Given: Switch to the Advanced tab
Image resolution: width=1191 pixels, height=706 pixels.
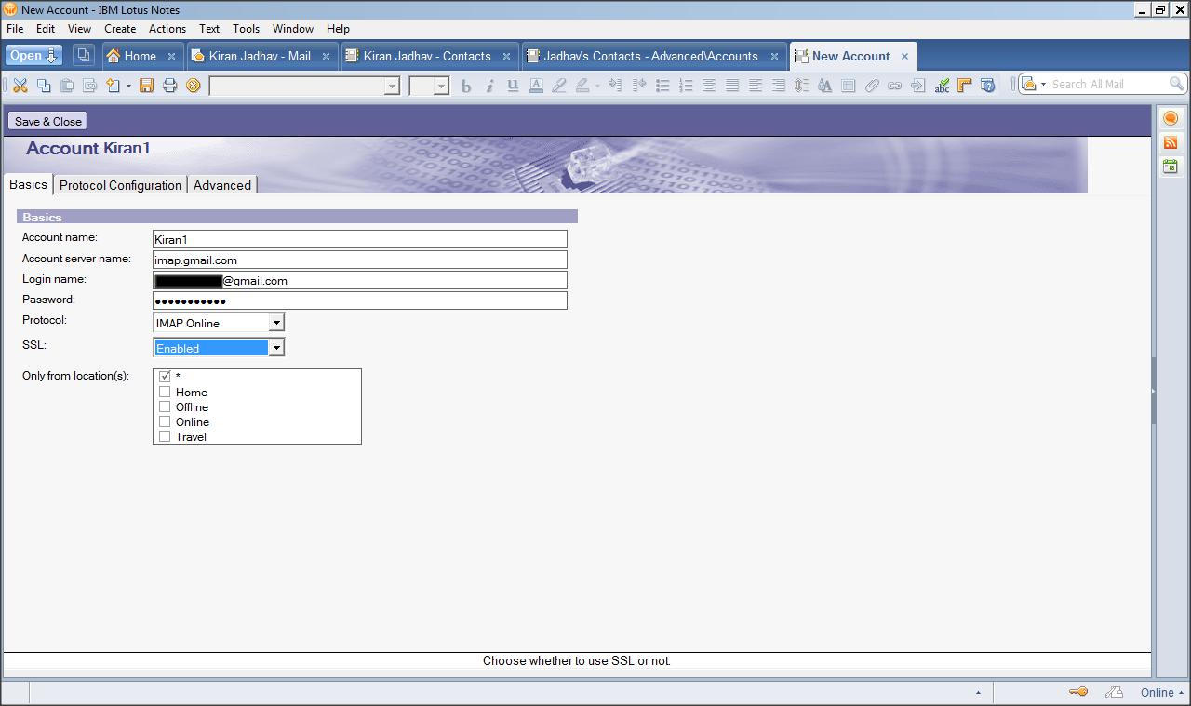Looking at the screenshot, I should click(222, 185).
